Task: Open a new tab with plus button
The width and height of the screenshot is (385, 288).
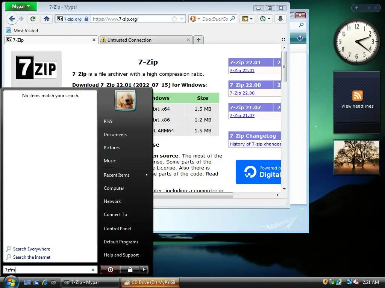Action: click(199, 40)
